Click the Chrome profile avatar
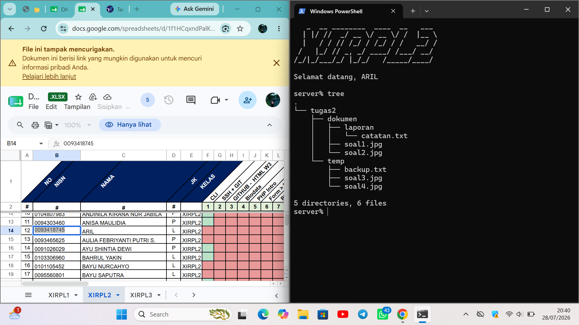Image resolution: width=579 pixels, height=325 pixels. pyautogui.click(x=263, y=29)
